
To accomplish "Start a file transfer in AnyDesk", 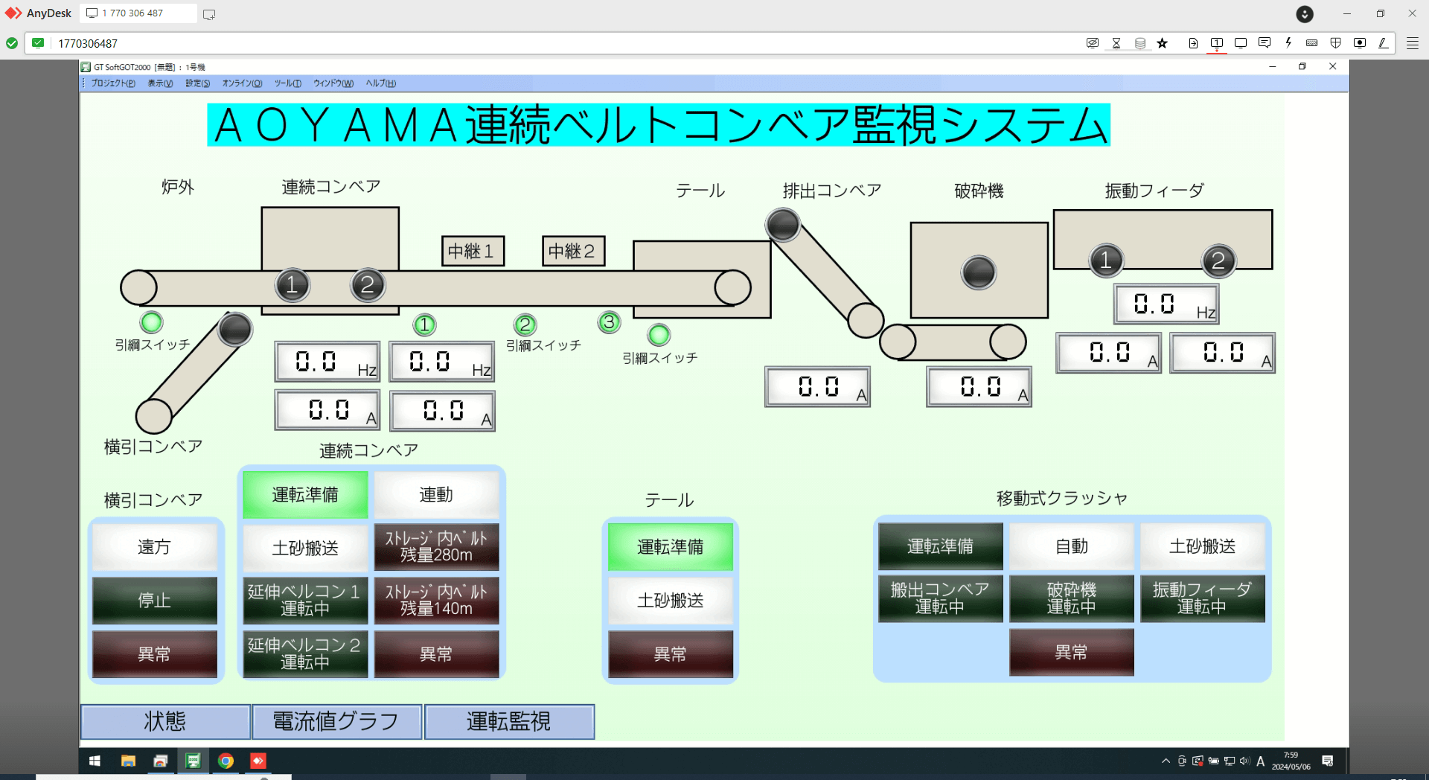I will [x=1193, y=42].
